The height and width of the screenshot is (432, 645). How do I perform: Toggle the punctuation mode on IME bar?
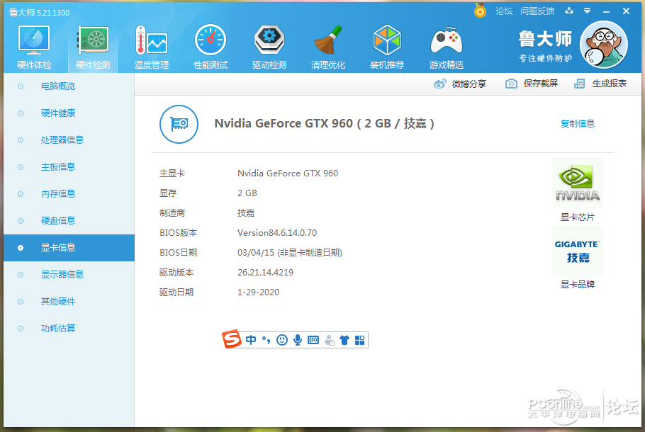(x=266, y=340)
